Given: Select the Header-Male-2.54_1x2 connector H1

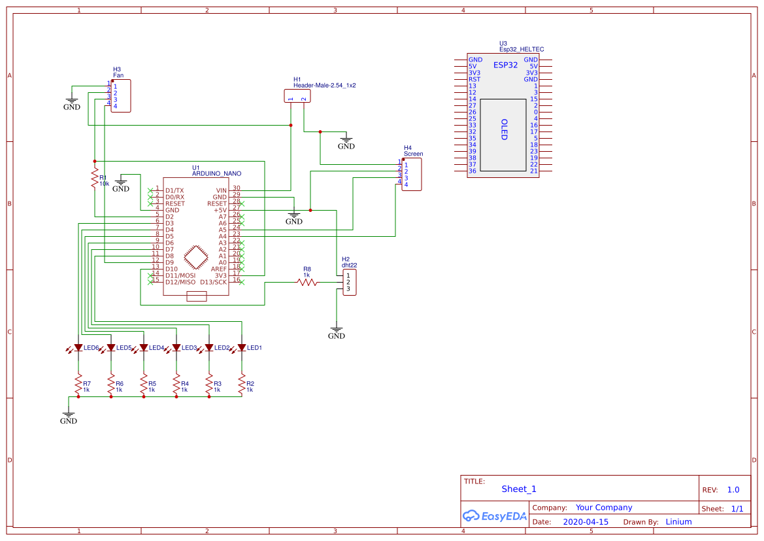Looking at the screenshot, I should click(x=297, y=96).
